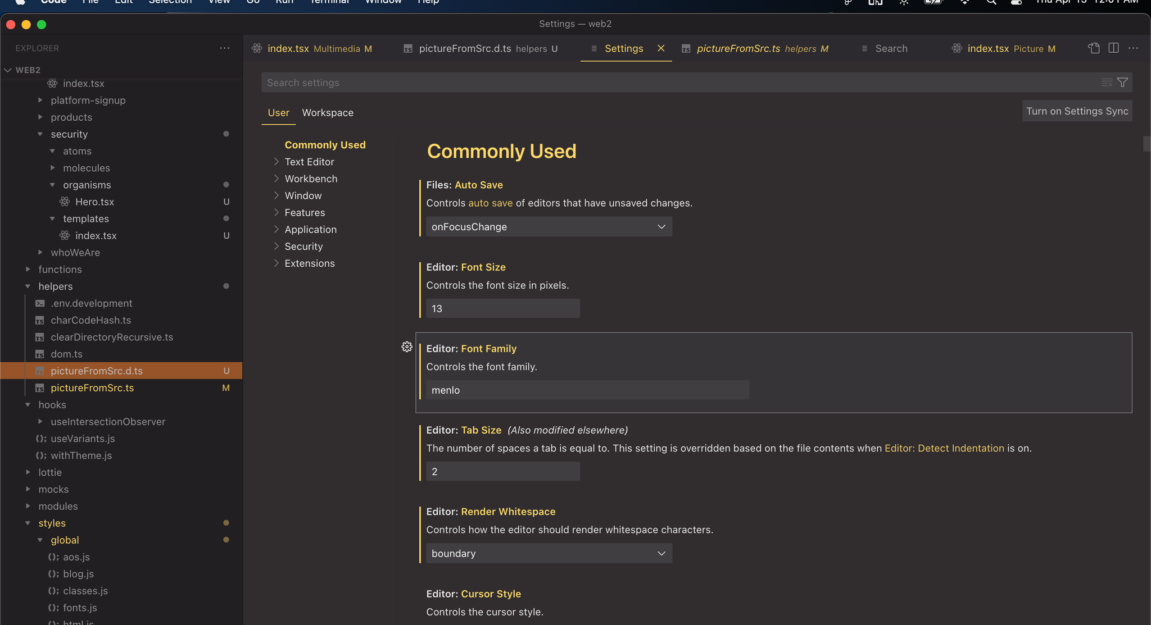Open withTheme.js in hooks folder

(81, 455)
